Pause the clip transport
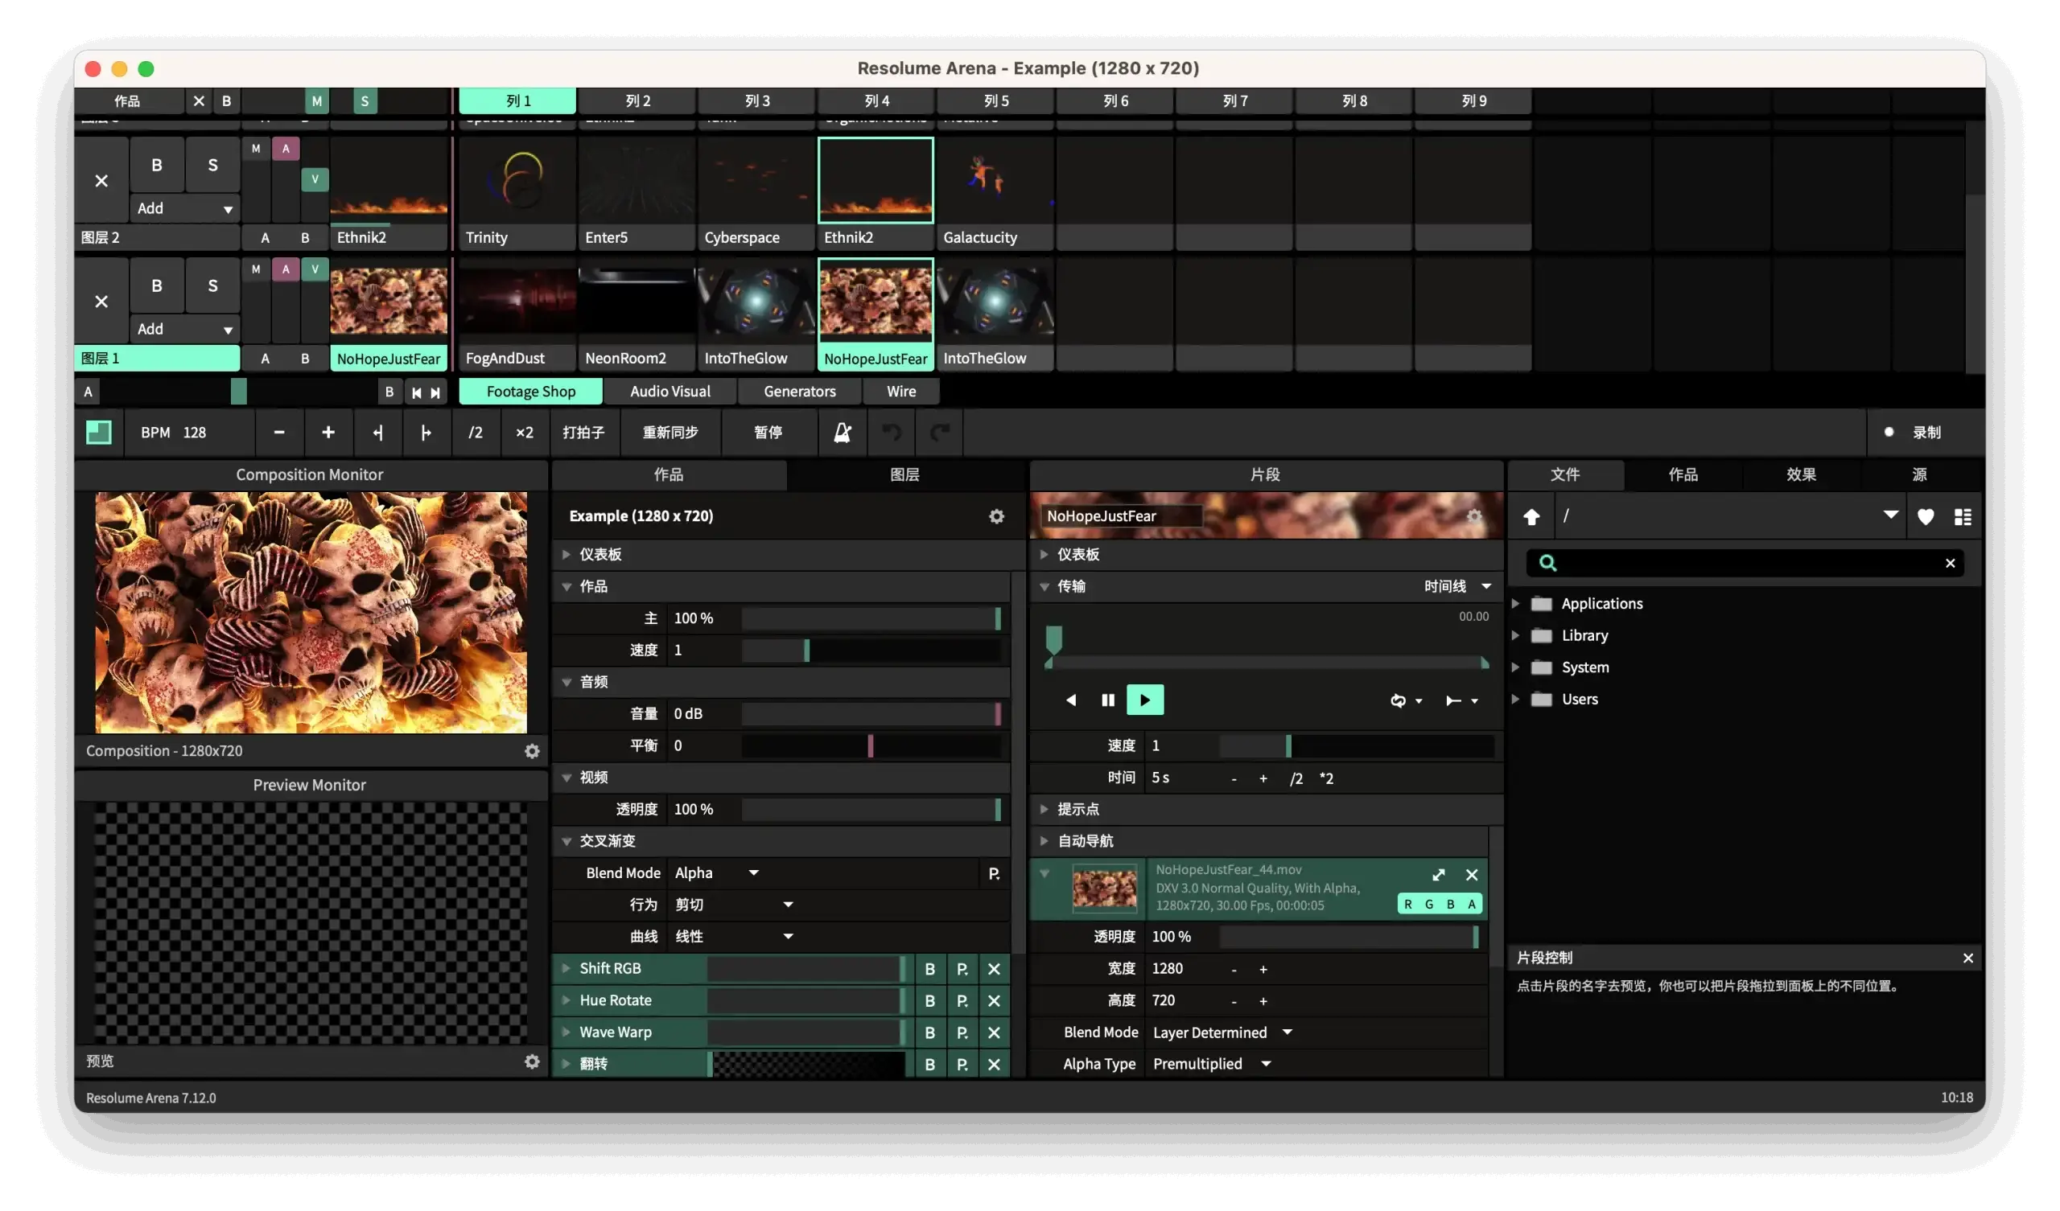Screen dimensions: 2060x1211 click(1108, 700)
